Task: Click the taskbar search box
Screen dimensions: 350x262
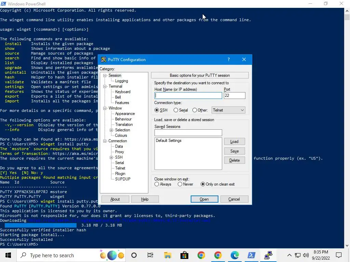Action: coord(71,255)
